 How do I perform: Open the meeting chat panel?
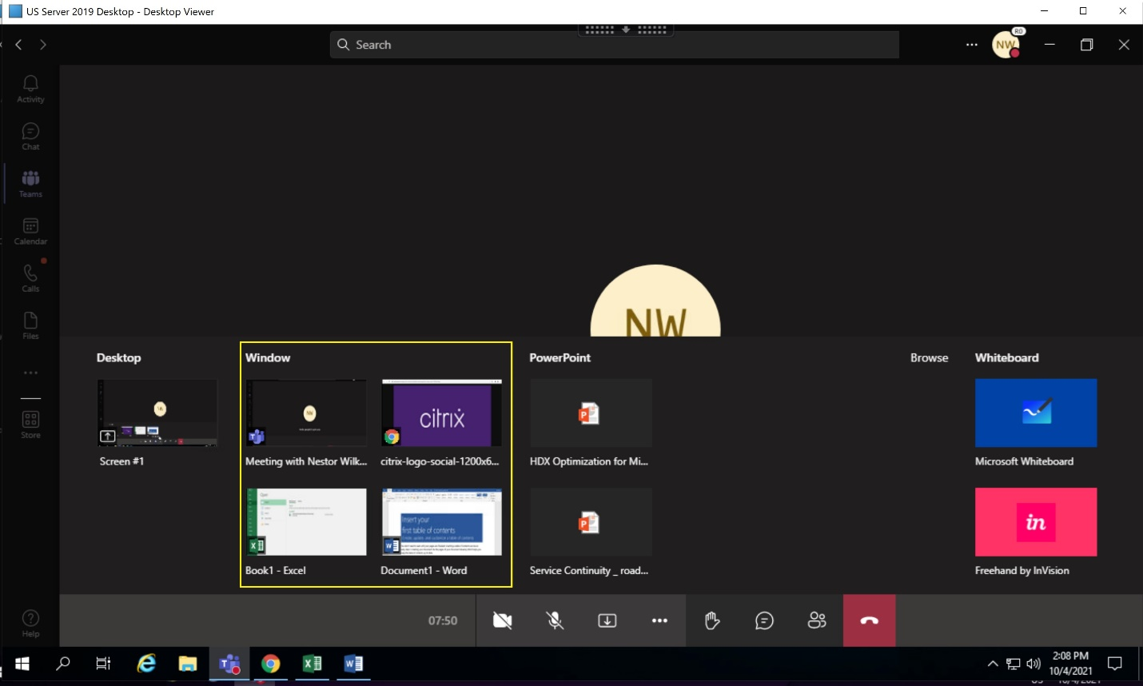tap(764, 620)
